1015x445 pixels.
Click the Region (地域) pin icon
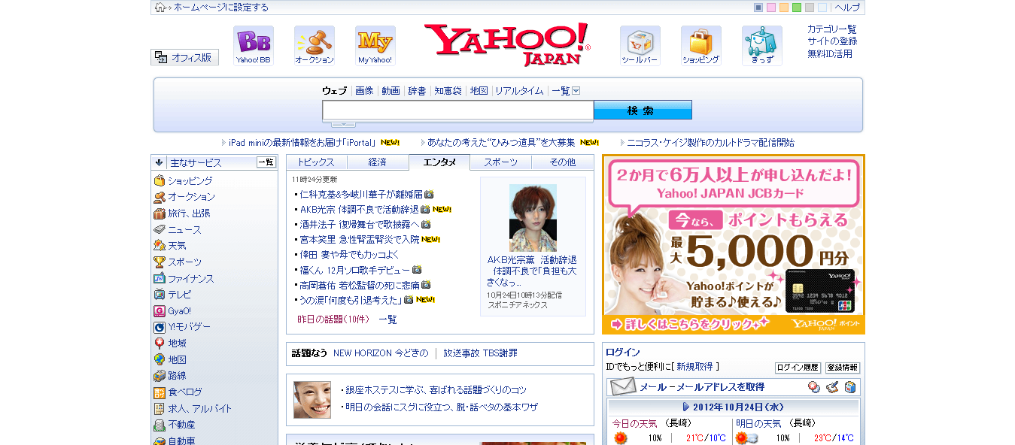click(160, 344)
